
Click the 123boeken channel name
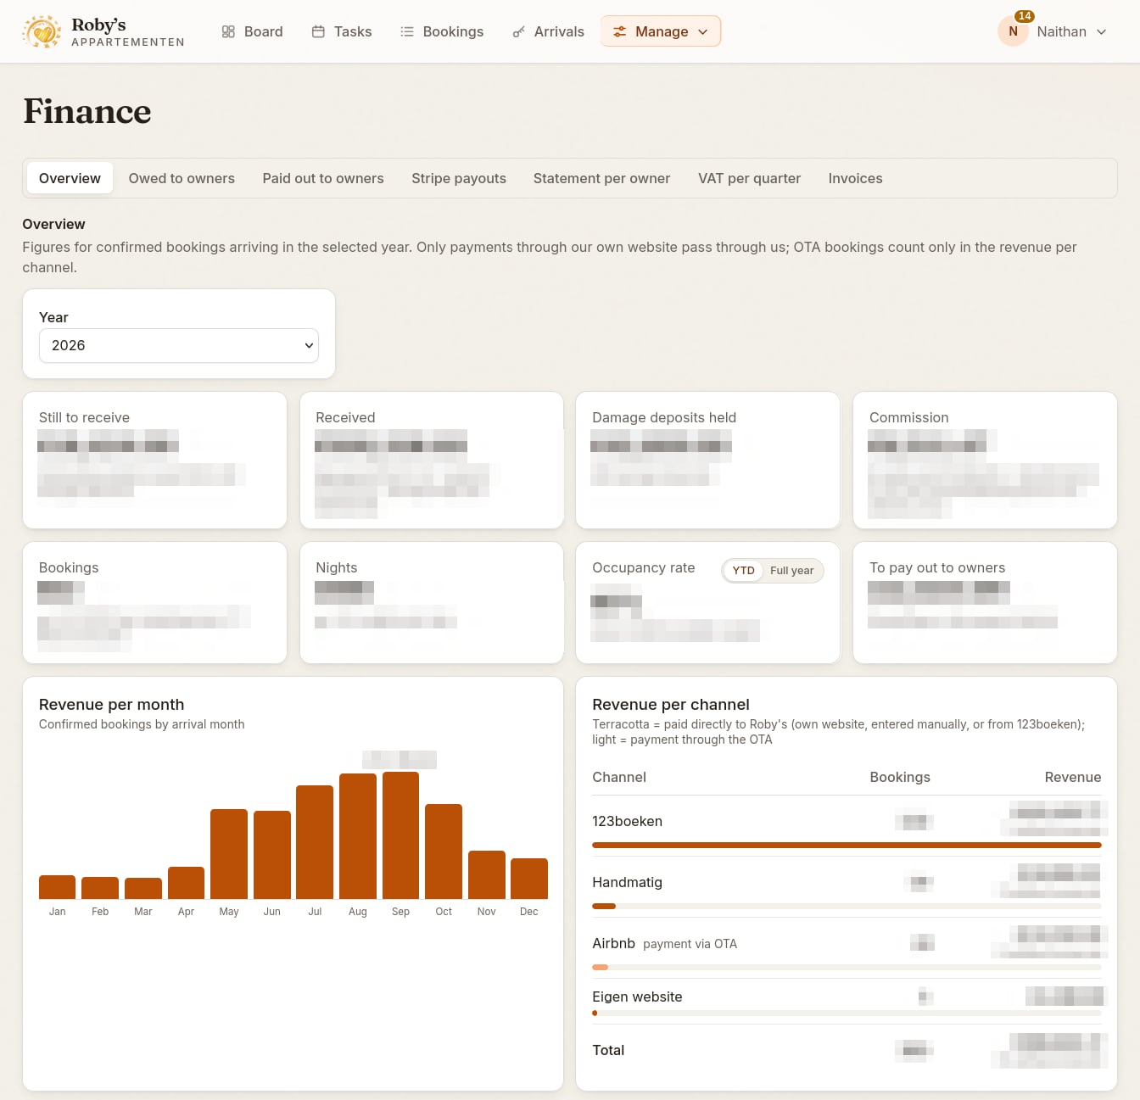[x=627, y=821]
